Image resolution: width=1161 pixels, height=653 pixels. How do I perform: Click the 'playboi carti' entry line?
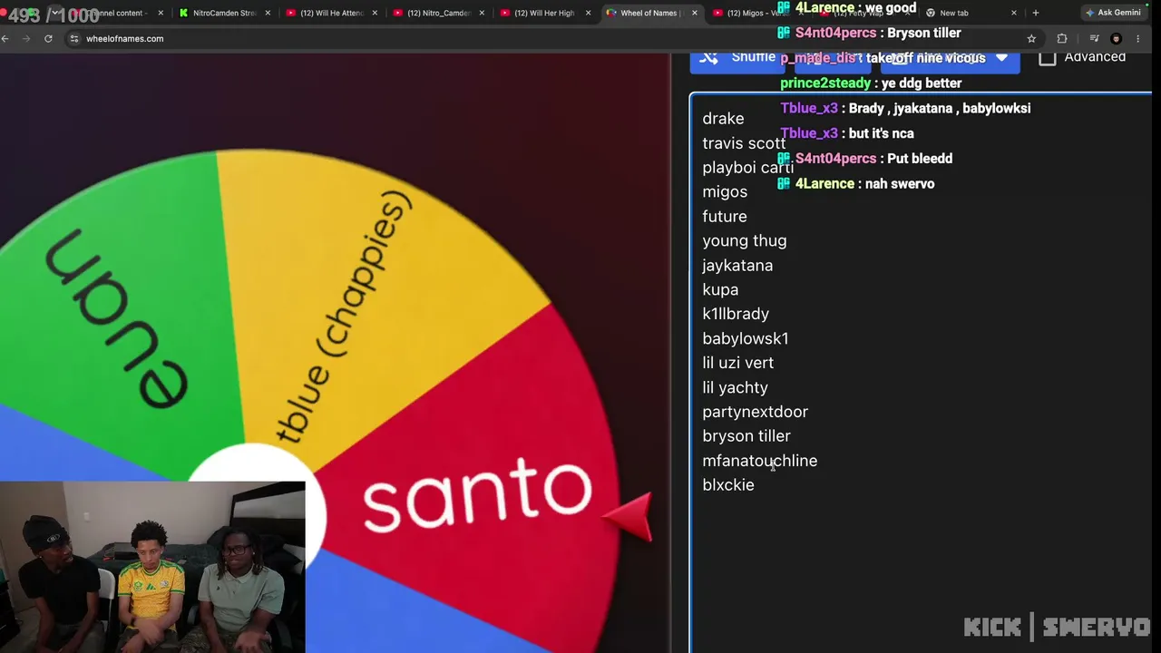(747, 168)
